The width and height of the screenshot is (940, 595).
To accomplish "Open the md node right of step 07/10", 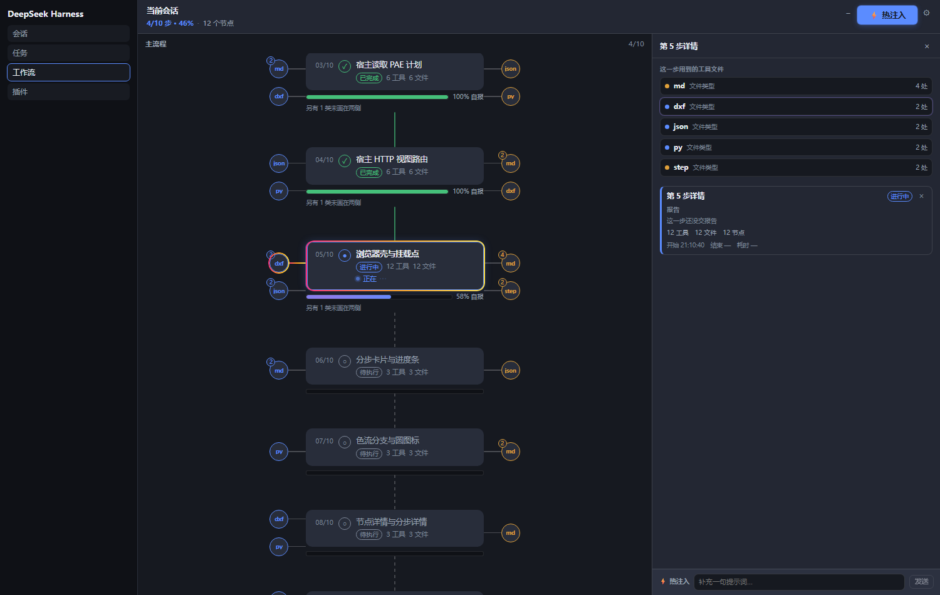I will [511, 452].
